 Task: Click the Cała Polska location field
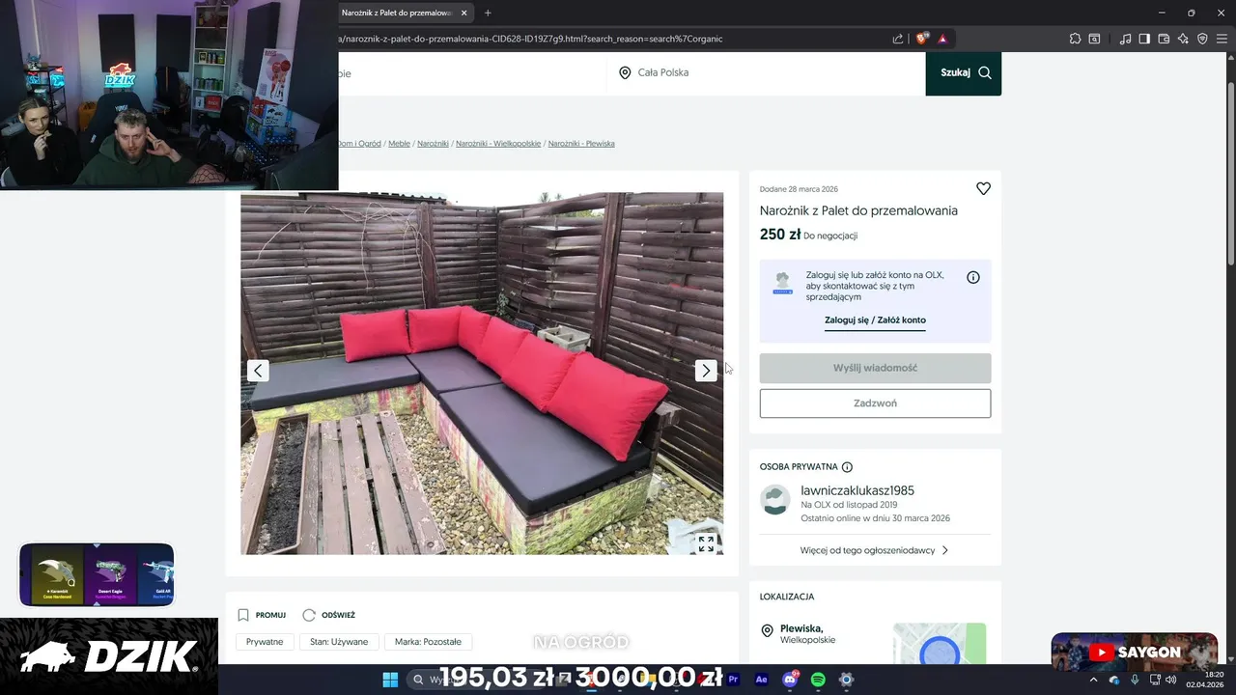(x=767, y=73)
